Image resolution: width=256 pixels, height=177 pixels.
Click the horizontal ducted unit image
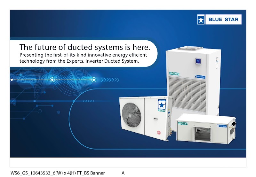206,129
